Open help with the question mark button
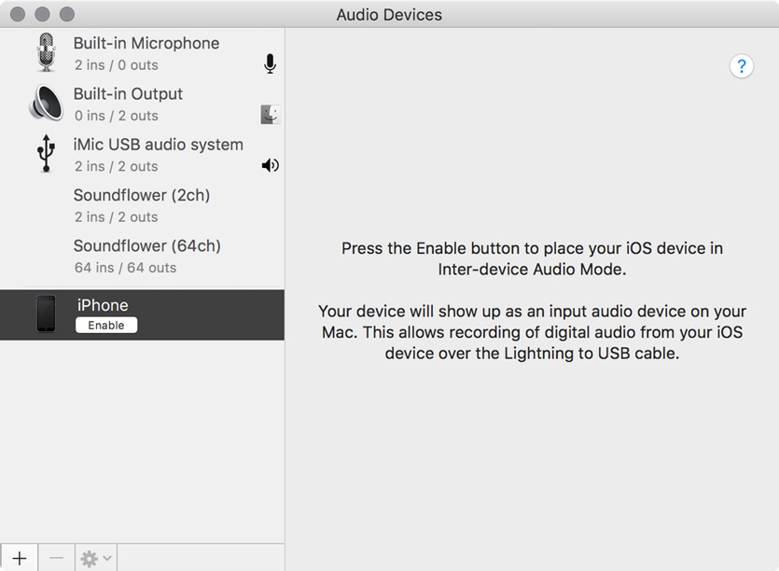This screenshot has height=571, width=779. (742, 66)
